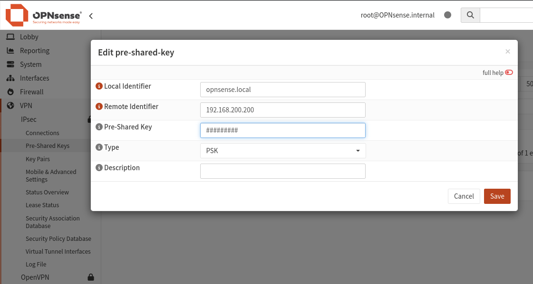Open the Interfaces menu
This screenshot has width=533, height=284.
pyautogui.click(x=34, y=78)
